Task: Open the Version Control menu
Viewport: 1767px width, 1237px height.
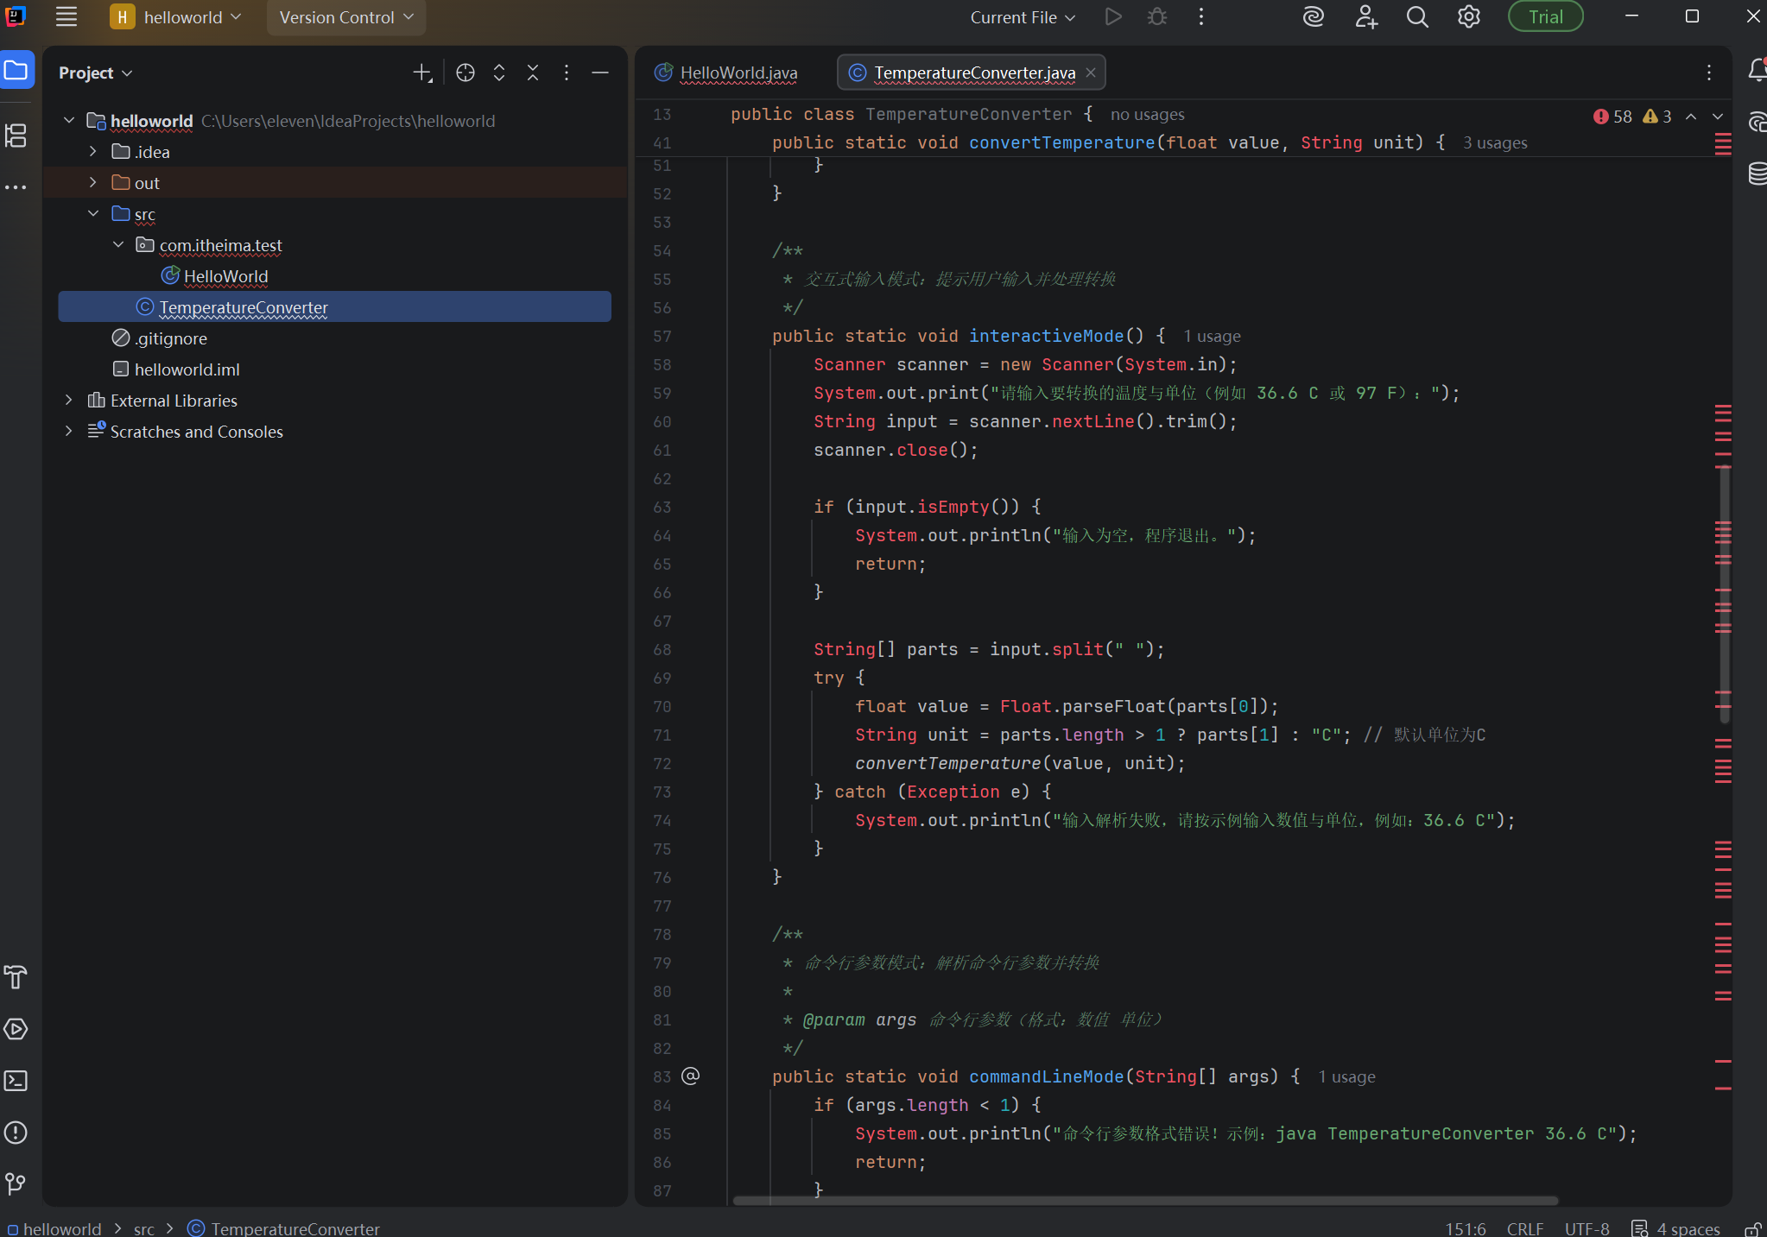Action: tap(345, 17)
